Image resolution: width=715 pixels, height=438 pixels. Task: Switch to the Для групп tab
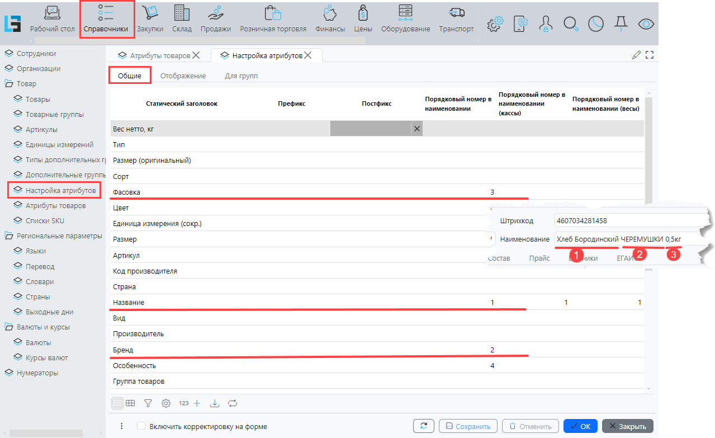tap(241, 76)
